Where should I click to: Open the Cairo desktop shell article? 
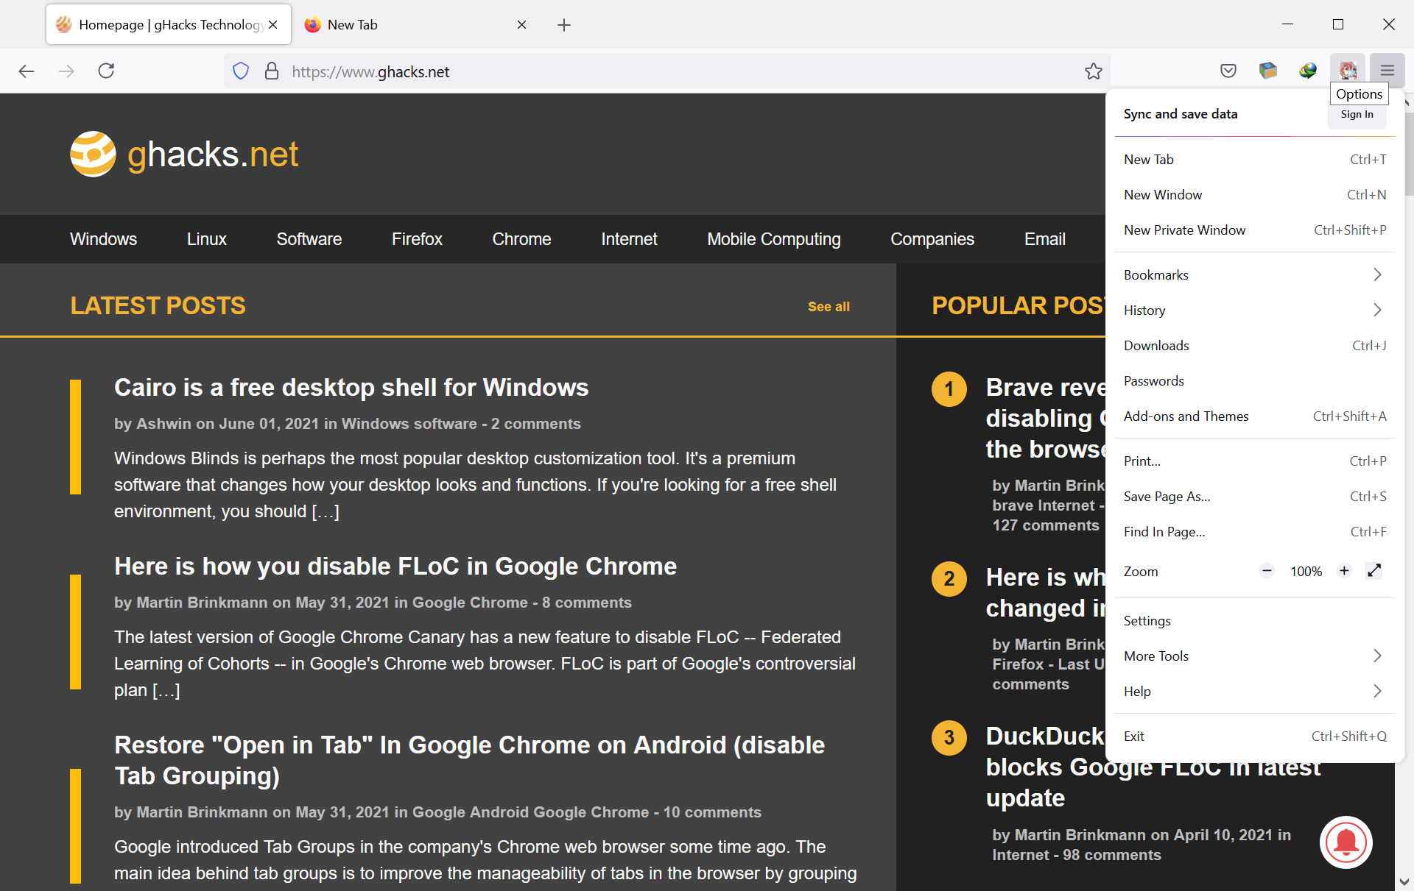tap(351, 388)
